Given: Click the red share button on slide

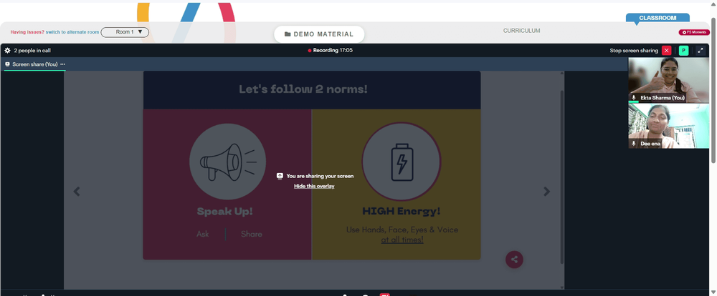Looking at the screenshot, I should (514, 260).
